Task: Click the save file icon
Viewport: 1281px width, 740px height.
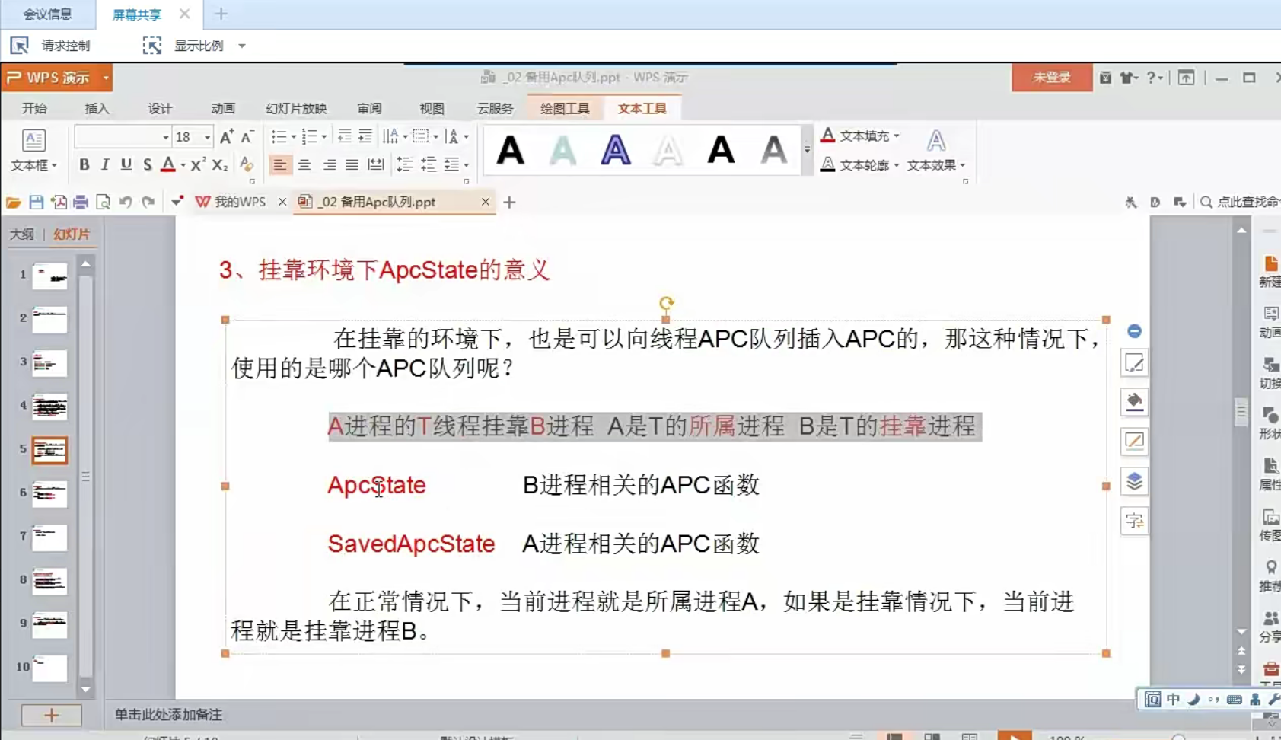Action: coord(36,202)
